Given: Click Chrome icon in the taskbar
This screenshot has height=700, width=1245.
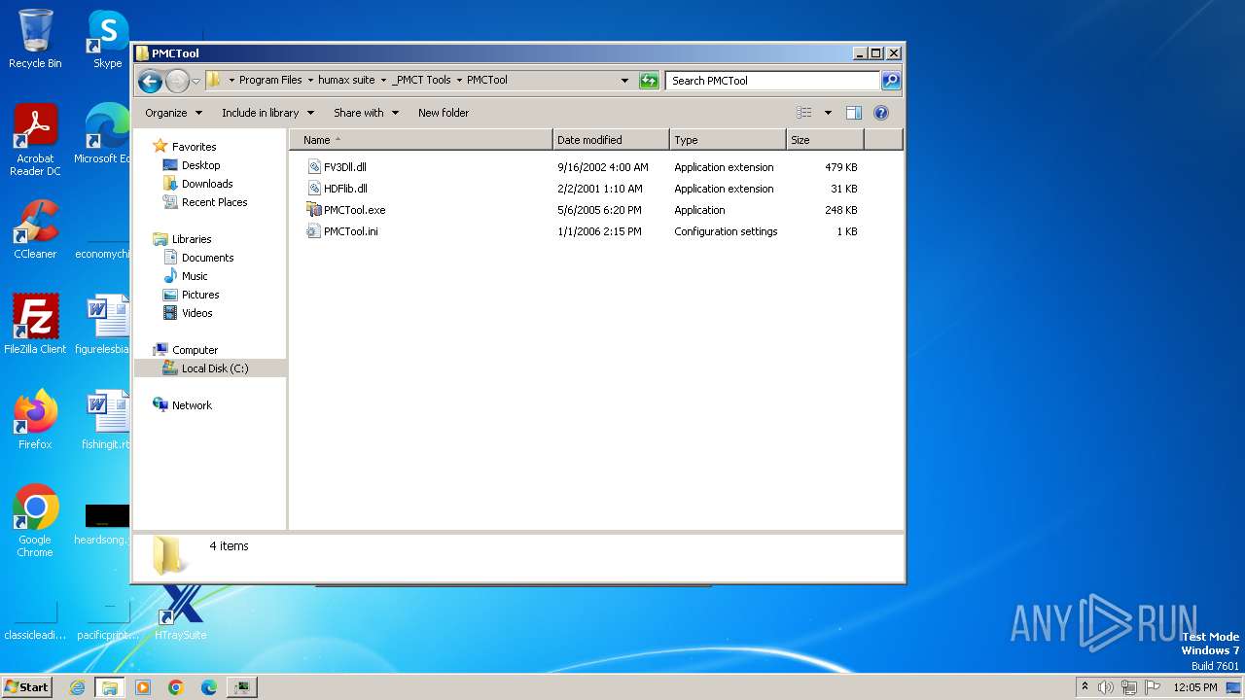Looking at the screenshot, I should click(x=176, y=687).
